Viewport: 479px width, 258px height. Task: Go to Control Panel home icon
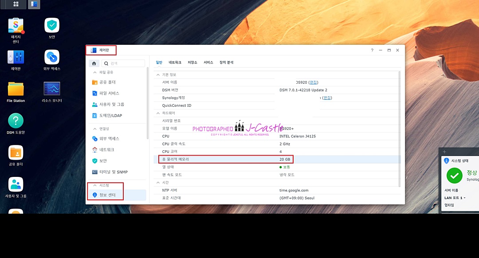[94, 63]
